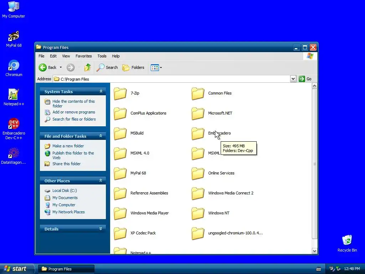Select the ComPlus Applications folder icon

point(120,114)
